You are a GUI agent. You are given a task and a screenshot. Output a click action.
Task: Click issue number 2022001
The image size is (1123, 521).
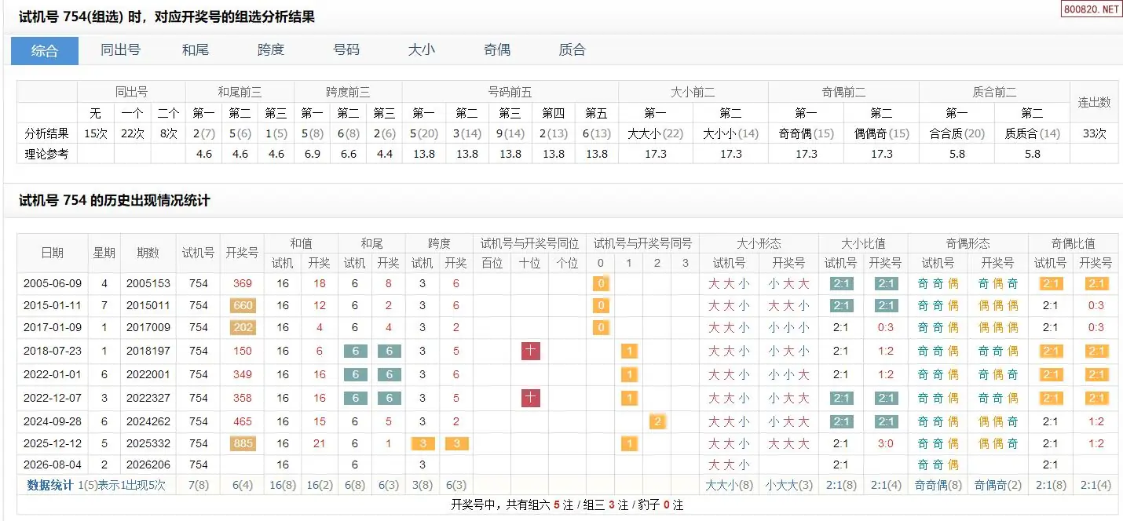148,374
